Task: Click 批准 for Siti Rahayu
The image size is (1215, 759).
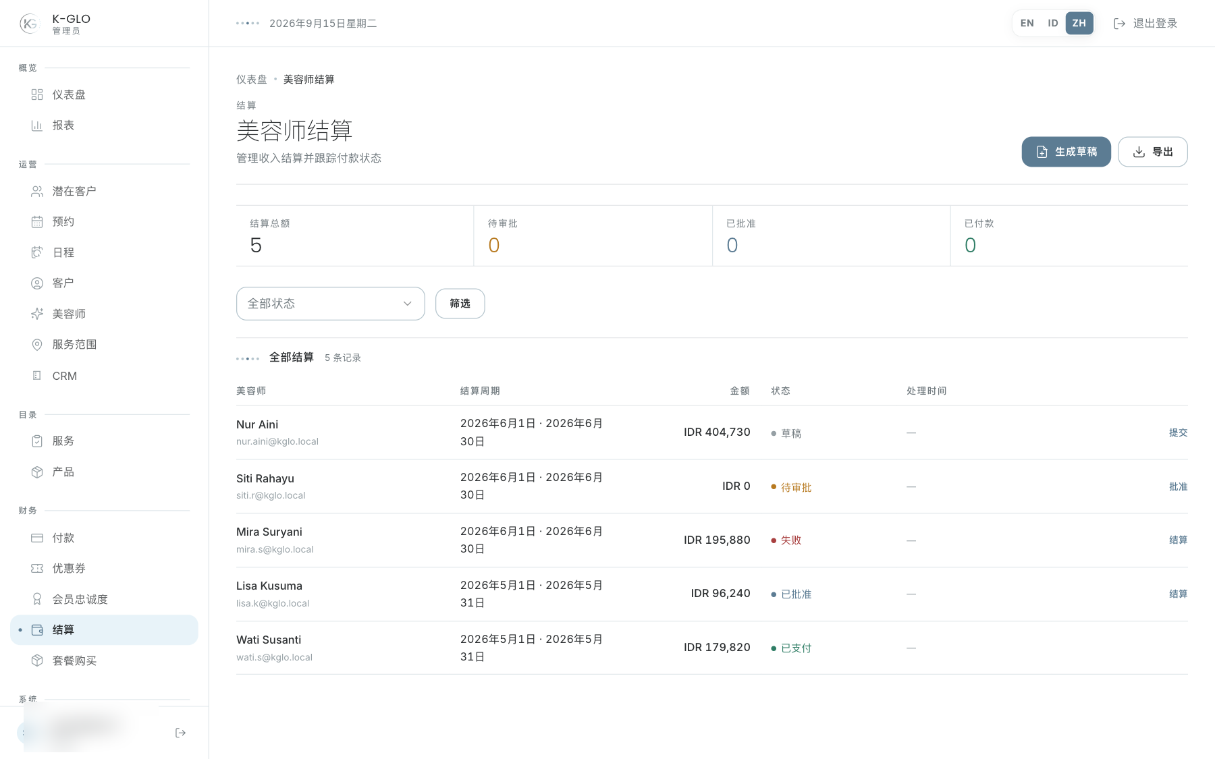Action: (1178, 486)
